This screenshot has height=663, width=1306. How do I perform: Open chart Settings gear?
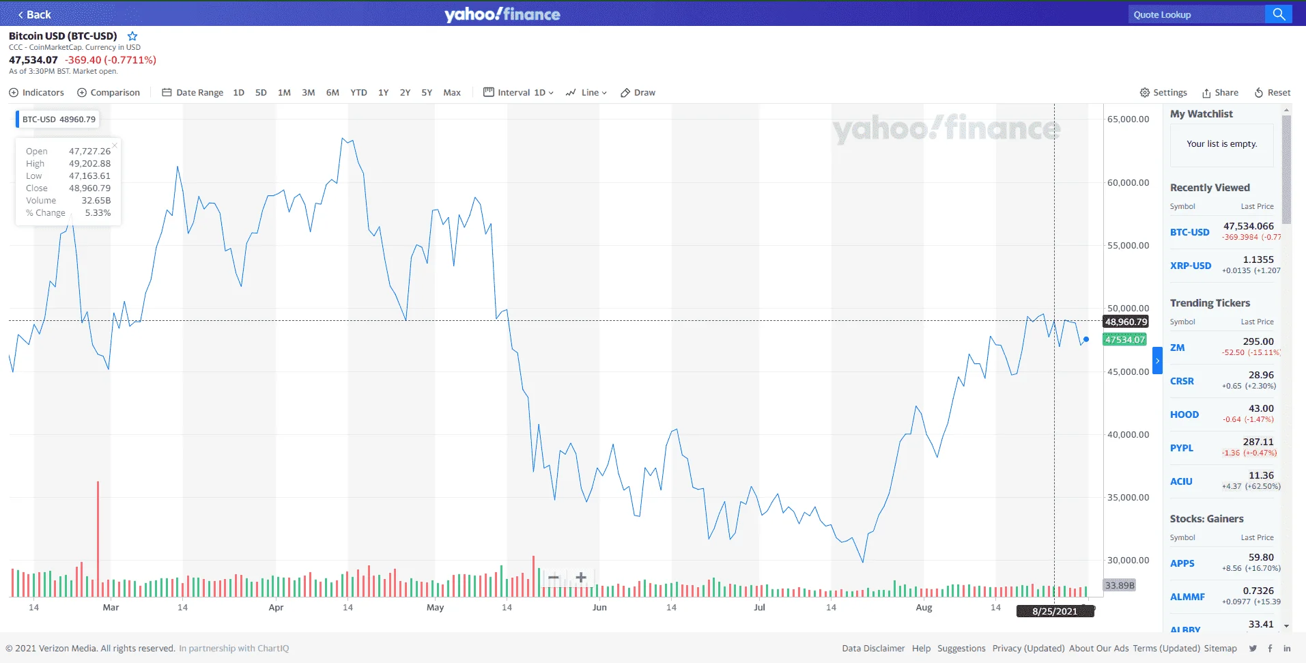[1163, 93]
